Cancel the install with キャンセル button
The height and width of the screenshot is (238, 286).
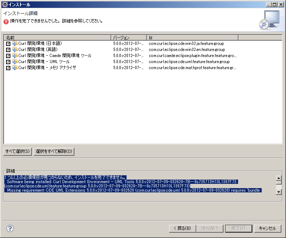coord(267,228)
